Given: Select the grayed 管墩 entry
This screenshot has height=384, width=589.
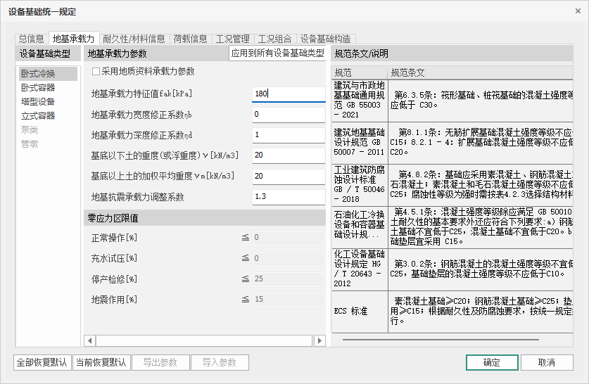Looking at the screenshot, I should point(48,143).
